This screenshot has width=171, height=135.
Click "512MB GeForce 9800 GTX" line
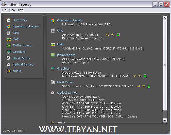point(96,76)
